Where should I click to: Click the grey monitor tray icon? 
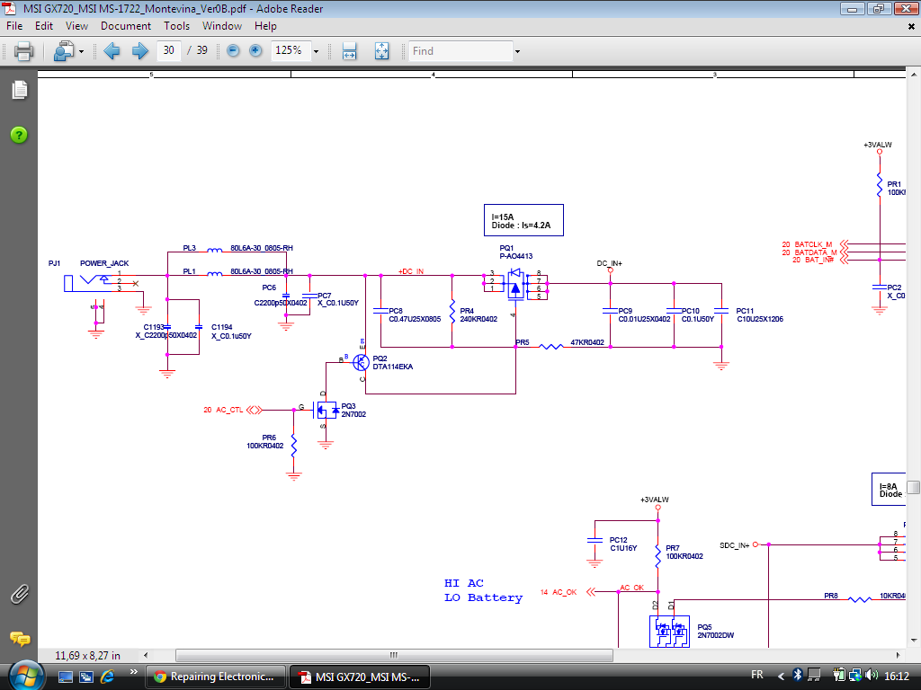pos(814,676)
